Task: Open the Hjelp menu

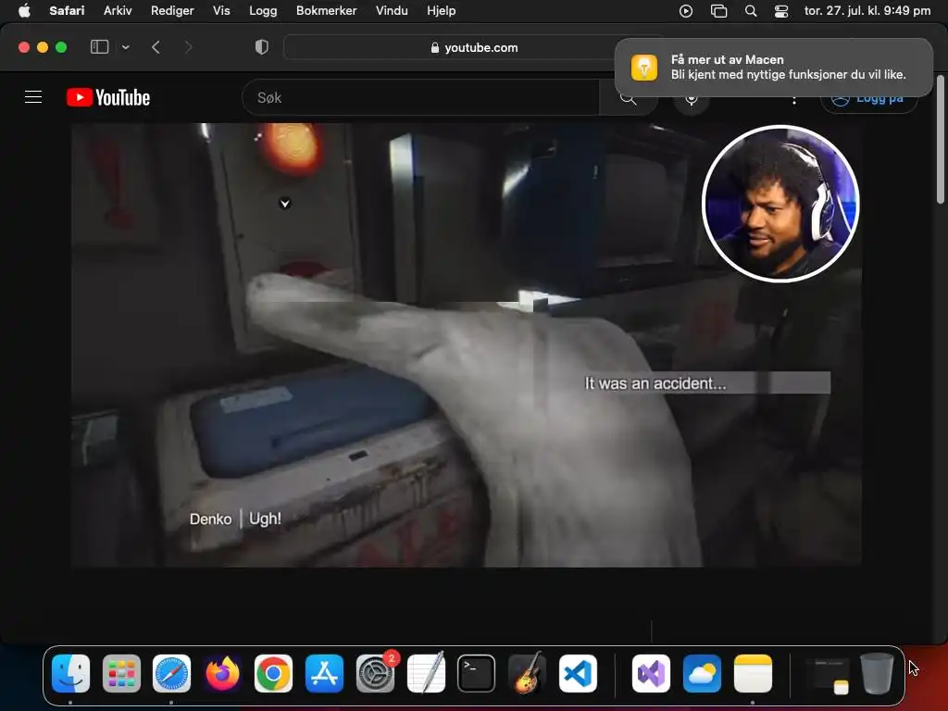Action: pyautogui.click(x=442, y=11)
